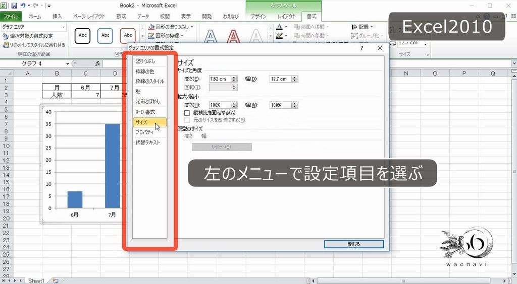517x284 pixels.
Task: Click the 閉じる button in the dialog
Action: click(x=354, y=244)
